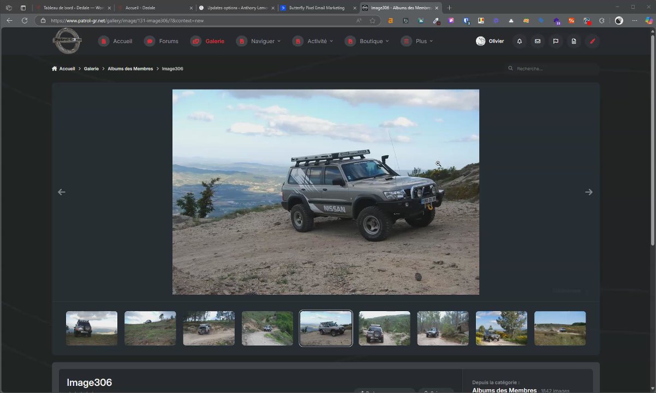
Task: Click the Albums des Membres breadcrumb link
Action: (130, 69)
